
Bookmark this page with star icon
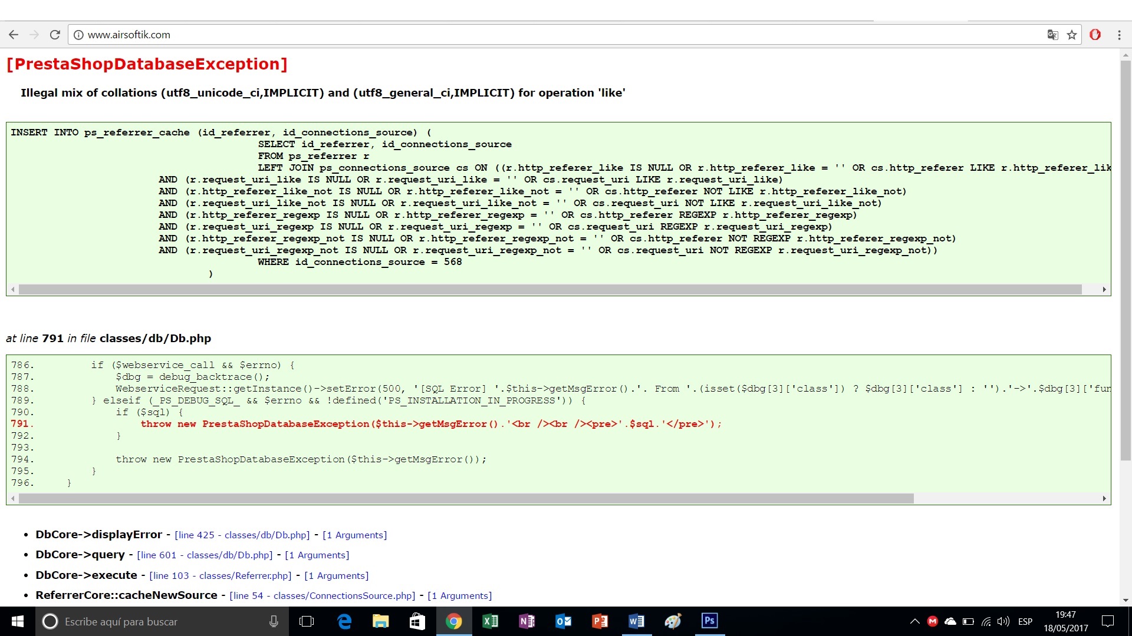click(1072, 35)
